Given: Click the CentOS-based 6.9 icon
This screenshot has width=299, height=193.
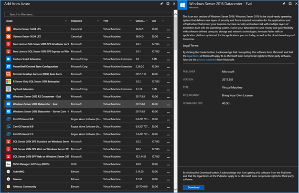Looking at the screenshot, I should [x=8, y=127].
